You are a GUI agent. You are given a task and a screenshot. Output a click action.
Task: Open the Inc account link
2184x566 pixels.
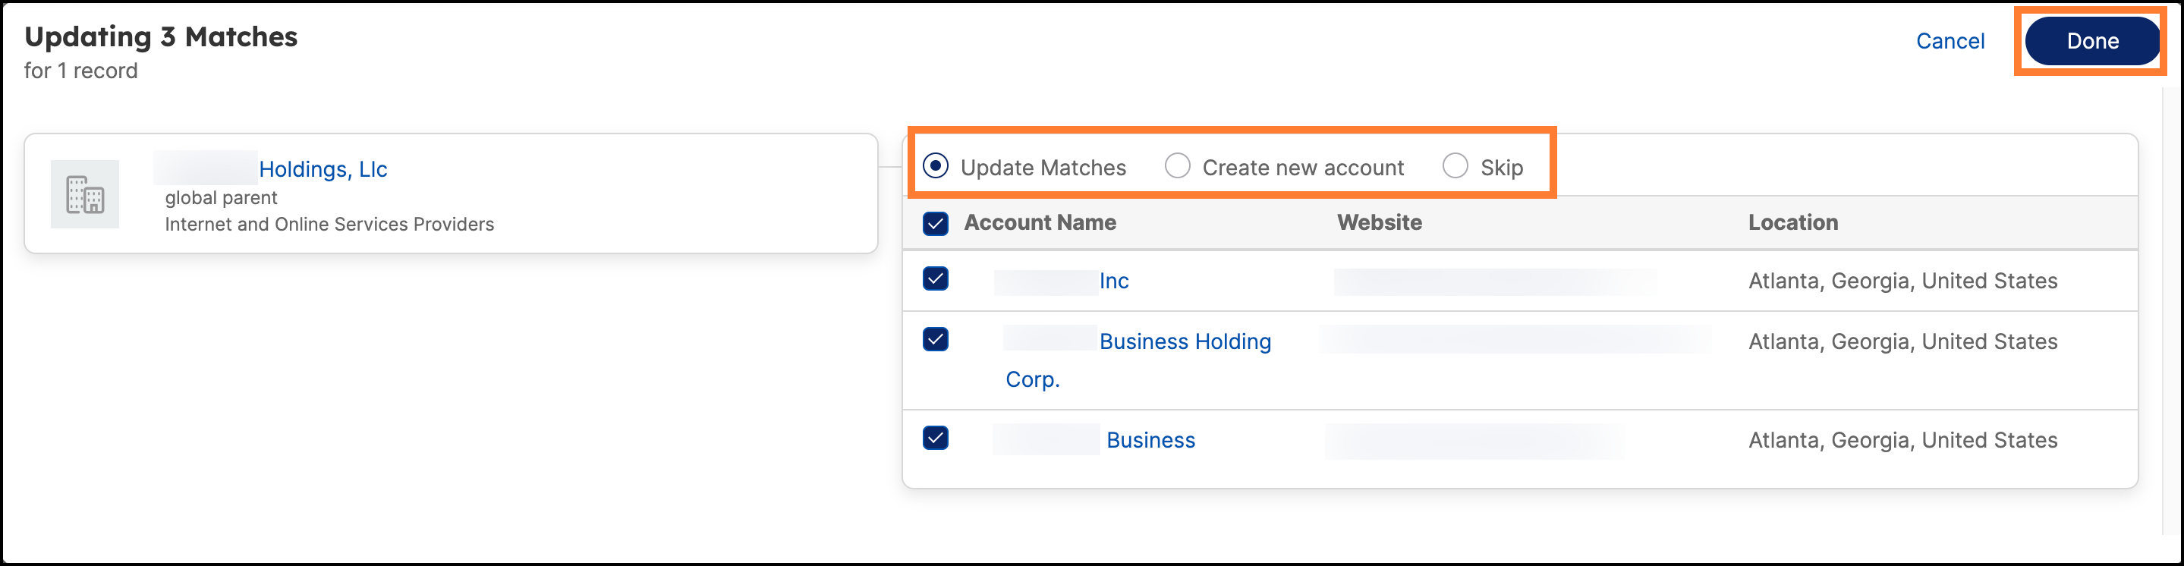coord(1114,281)
